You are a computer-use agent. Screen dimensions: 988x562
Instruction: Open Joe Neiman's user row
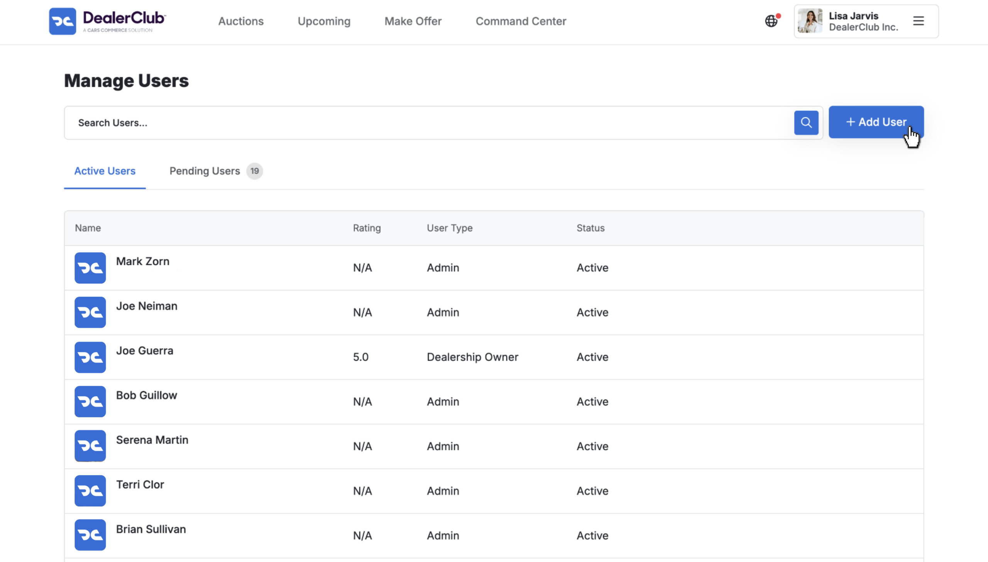coord(494,312)
